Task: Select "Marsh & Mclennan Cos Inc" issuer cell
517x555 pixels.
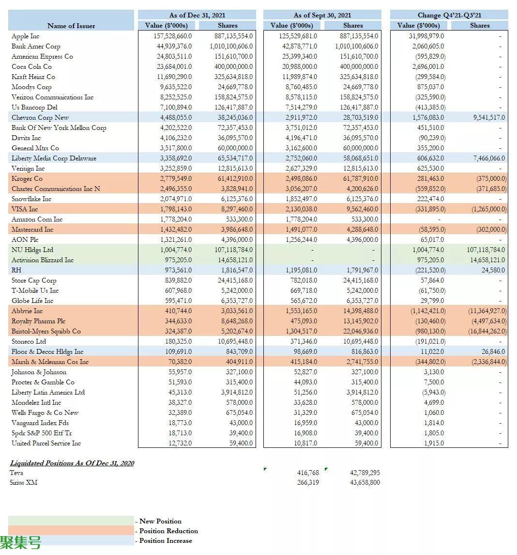Action: coord(50,362)
